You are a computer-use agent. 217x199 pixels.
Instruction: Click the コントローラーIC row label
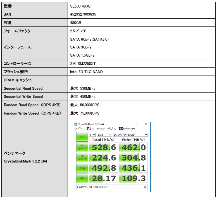[17, 64]
